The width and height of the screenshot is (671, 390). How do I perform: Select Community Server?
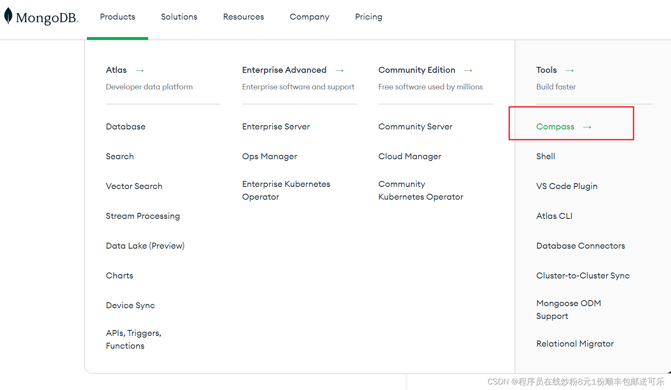pyautogui.click(x=415, y=127)
